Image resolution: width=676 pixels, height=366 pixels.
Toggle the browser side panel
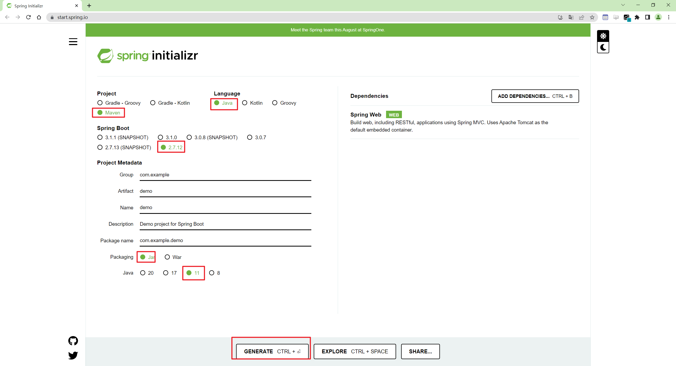pyautogui.click(x=647, y=17)
